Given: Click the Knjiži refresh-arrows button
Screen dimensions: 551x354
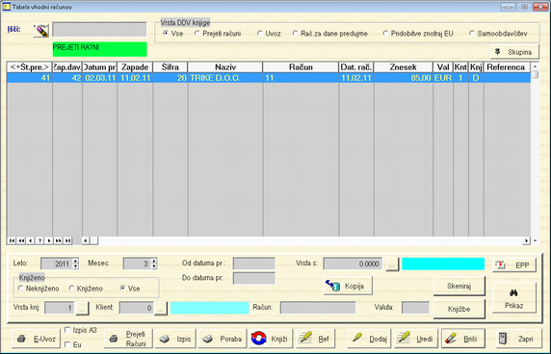Looking at the screenshot, I should coord(271,339).
